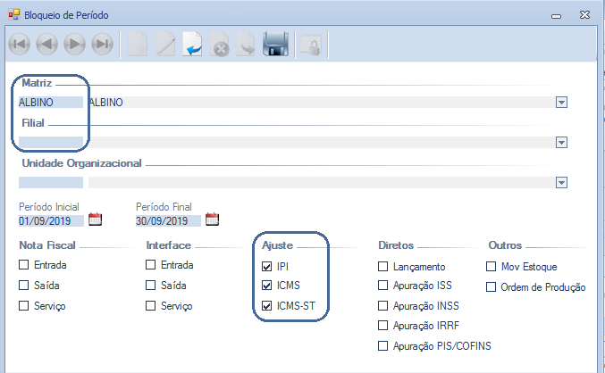
Task: Click the delete record toolbar icon
Action: click(220, 46)
